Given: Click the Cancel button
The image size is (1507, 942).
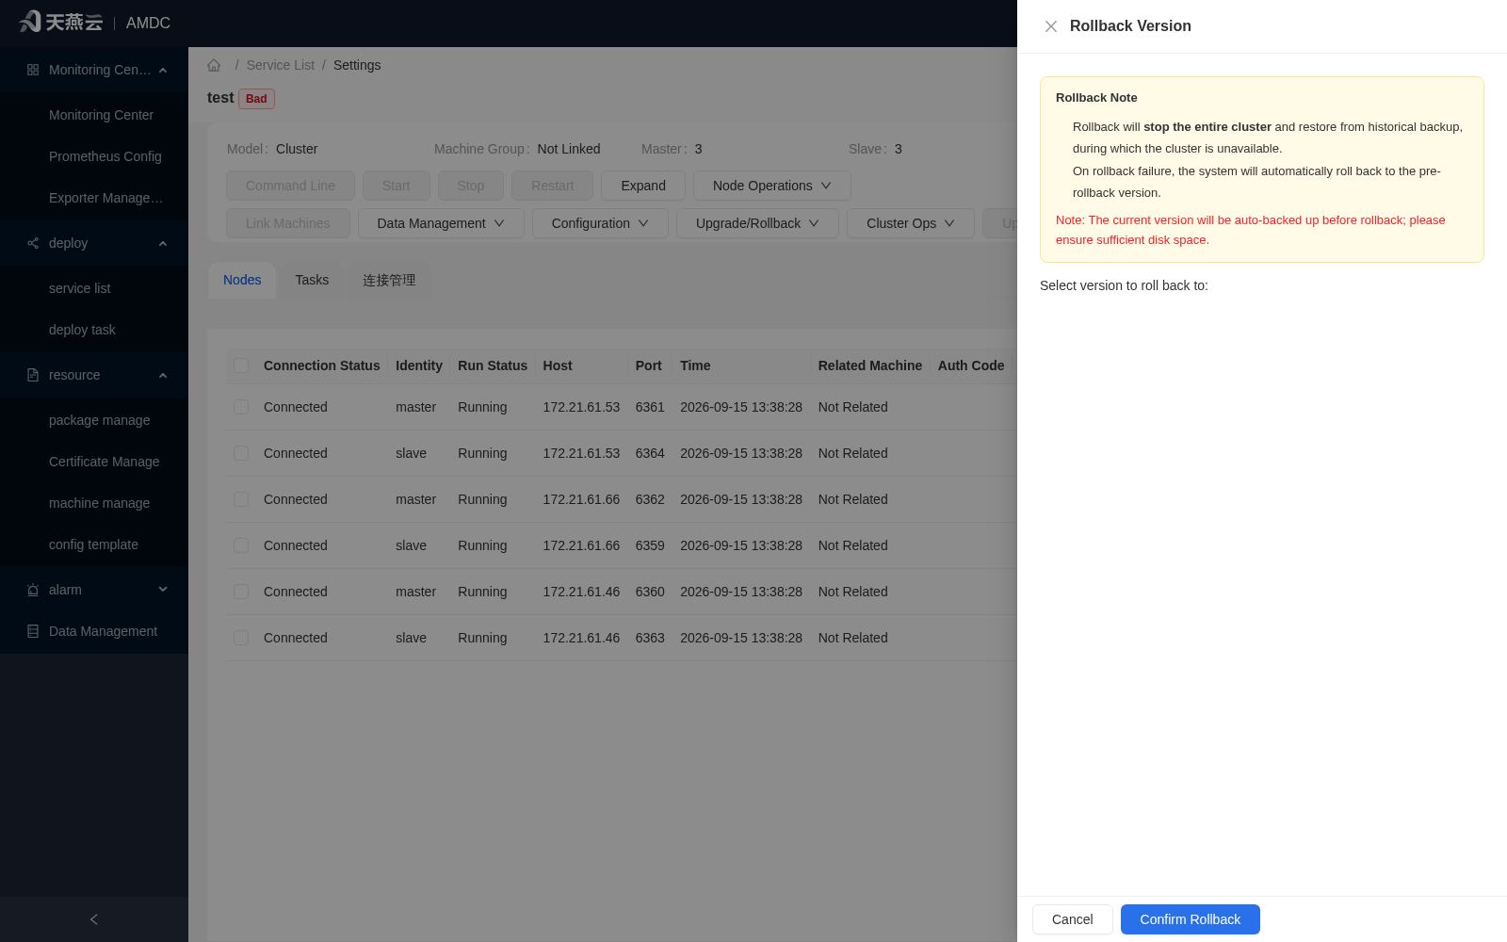Looking at the screenshot, I should pos(1073,919).
